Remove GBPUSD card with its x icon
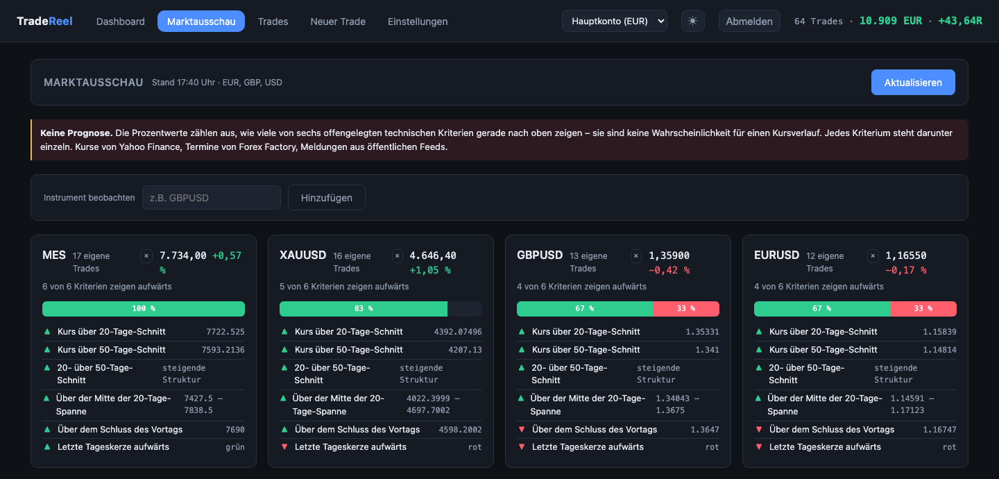Image resolution: width=999 pixels, height=479 pixels. [x=636, y=256]
